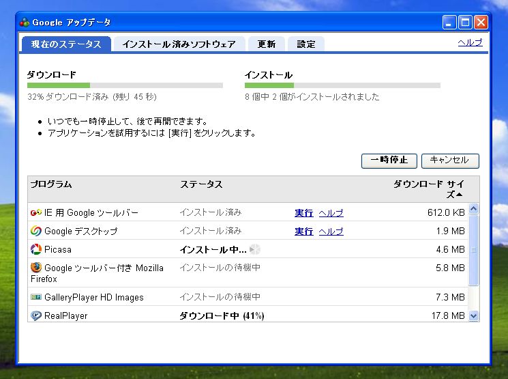Open the インストール済みソフトウェア tab
508x379 pixels.
click(179, 44)
